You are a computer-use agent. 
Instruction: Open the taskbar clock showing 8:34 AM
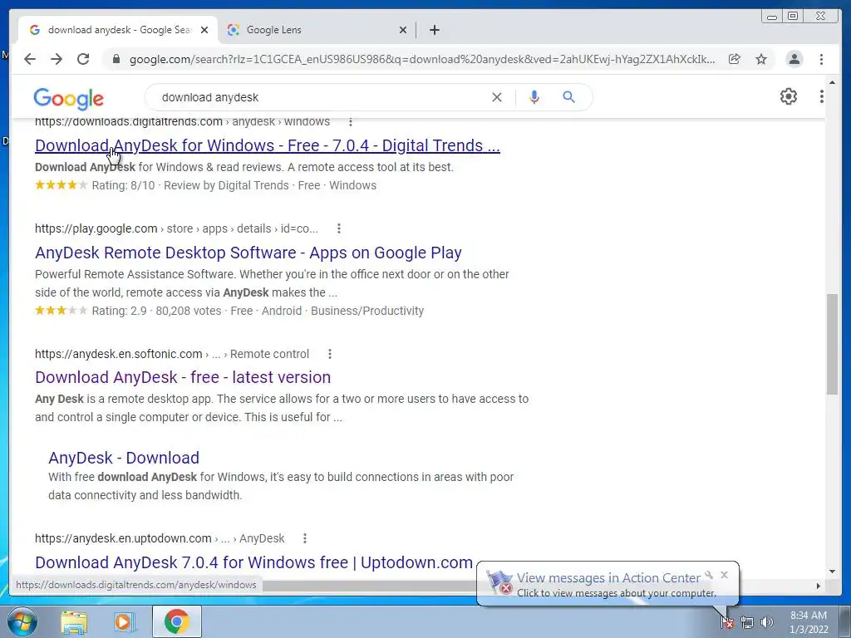pyautogui.click(x=808, y=622)
